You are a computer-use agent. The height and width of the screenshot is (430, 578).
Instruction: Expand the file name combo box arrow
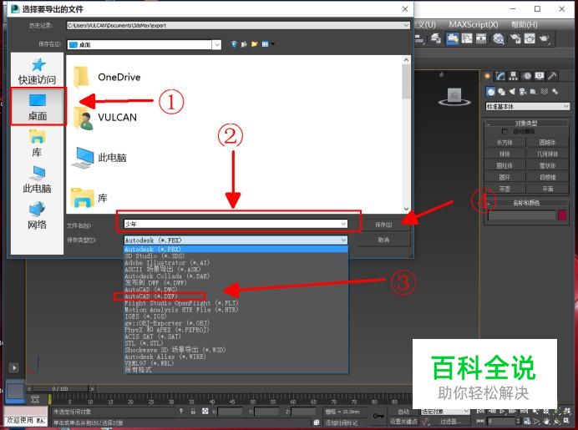tap(343, 224)
